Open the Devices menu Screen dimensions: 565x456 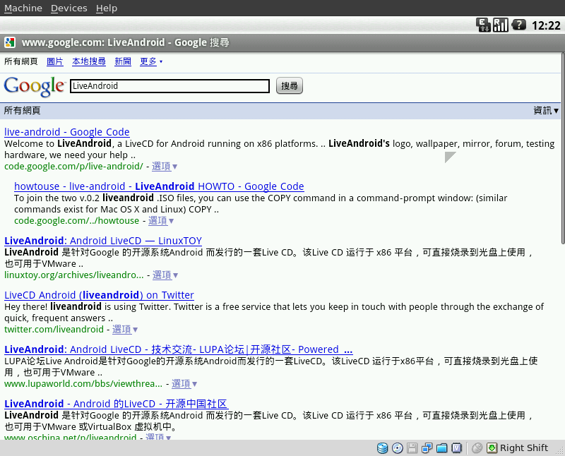(x=69, y=8)
